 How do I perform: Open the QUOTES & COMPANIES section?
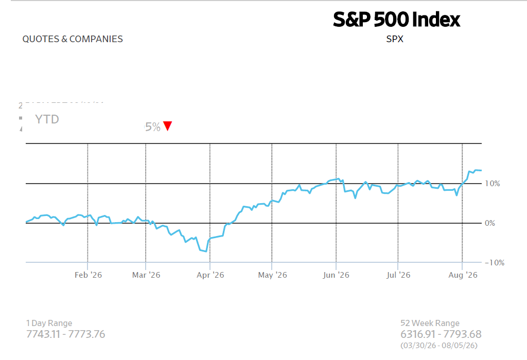(x=73, y=39)
